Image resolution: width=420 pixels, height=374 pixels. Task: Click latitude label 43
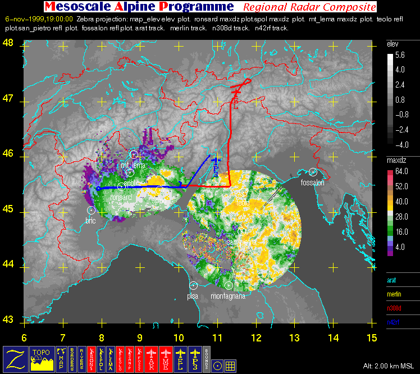(8, 320)
